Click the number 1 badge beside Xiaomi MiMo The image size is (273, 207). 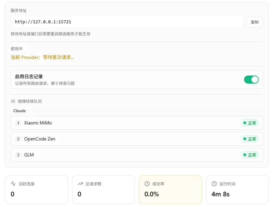click(18, 123)
